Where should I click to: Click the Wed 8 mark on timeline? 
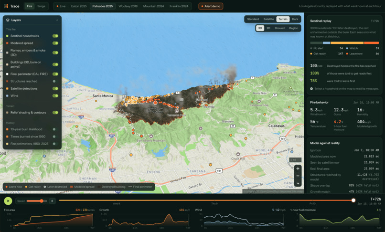coord(116,204)
